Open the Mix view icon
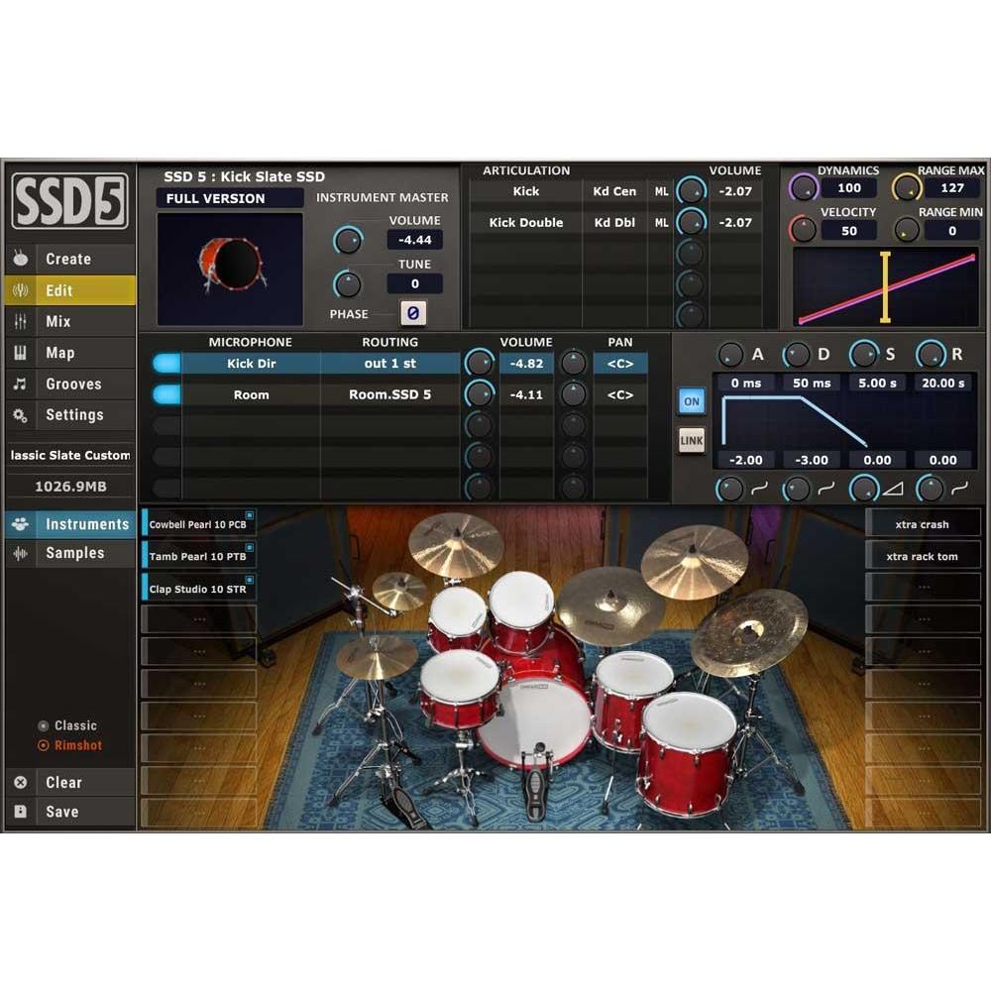The height and width of the screenshot is (991, 991). [21, 321]
